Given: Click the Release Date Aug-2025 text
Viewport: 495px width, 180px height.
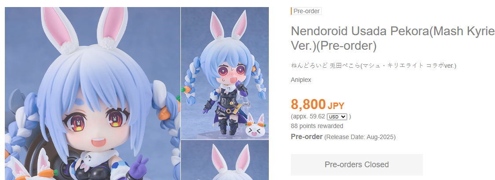Looking at the screenshot, I should 360,137.
